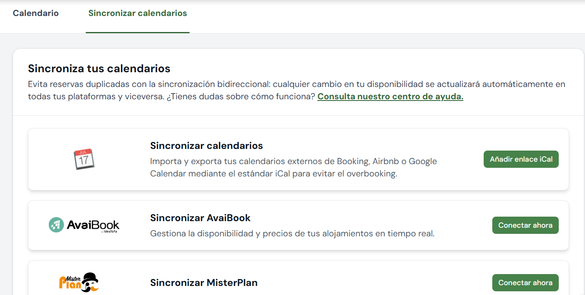The height and width of the screenshot is (295, 585).
Task: Connect AvaiBook with its Conectar ahora button
Action: (525, 225)
